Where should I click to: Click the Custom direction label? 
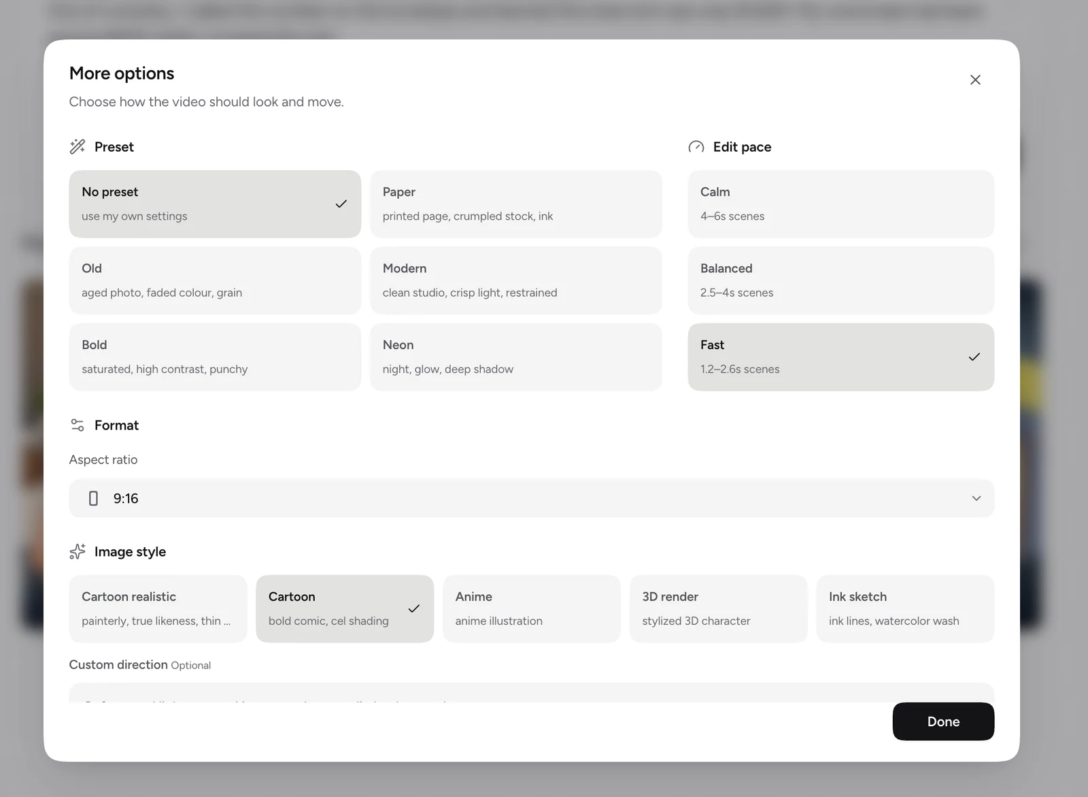[118, 664]
